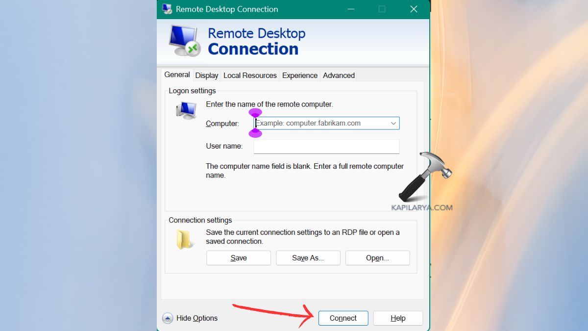Screen dimensions: 588x331
Task: Open the Local Resources tab
Action: click(x=250, y=75)
